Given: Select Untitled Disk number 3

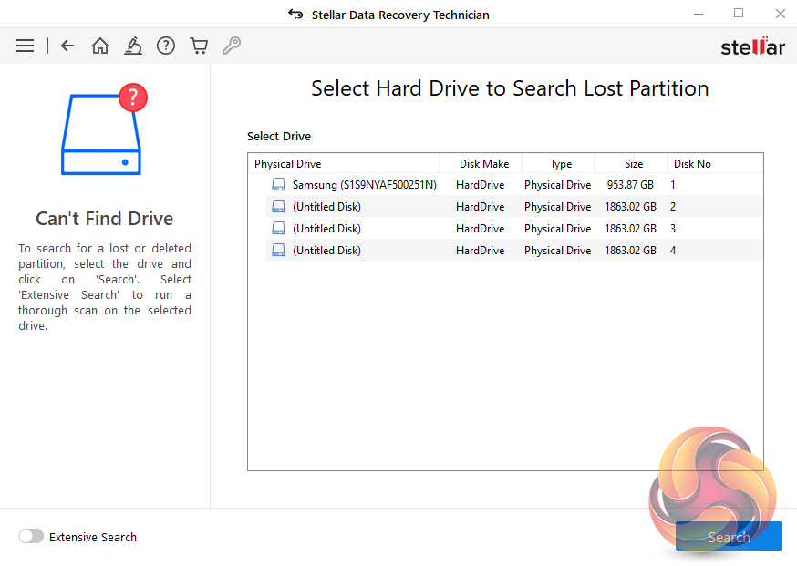Looking at the screenshot, I should pyautogui.click(x=326, y=229).
